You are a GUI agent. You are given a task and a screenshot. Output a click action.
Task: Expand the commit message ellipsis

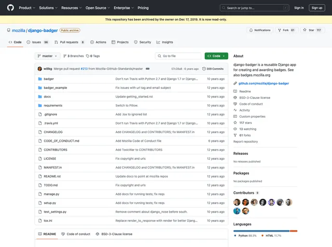coord(148,69)
